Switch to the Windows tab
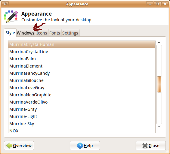The height and width of the screenshot is (154, 170). coord(26,33)
